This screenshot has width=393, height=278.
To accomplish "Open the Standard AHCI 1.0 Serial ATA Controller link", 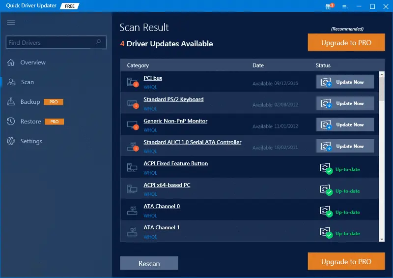I will [x=192, y=142].
